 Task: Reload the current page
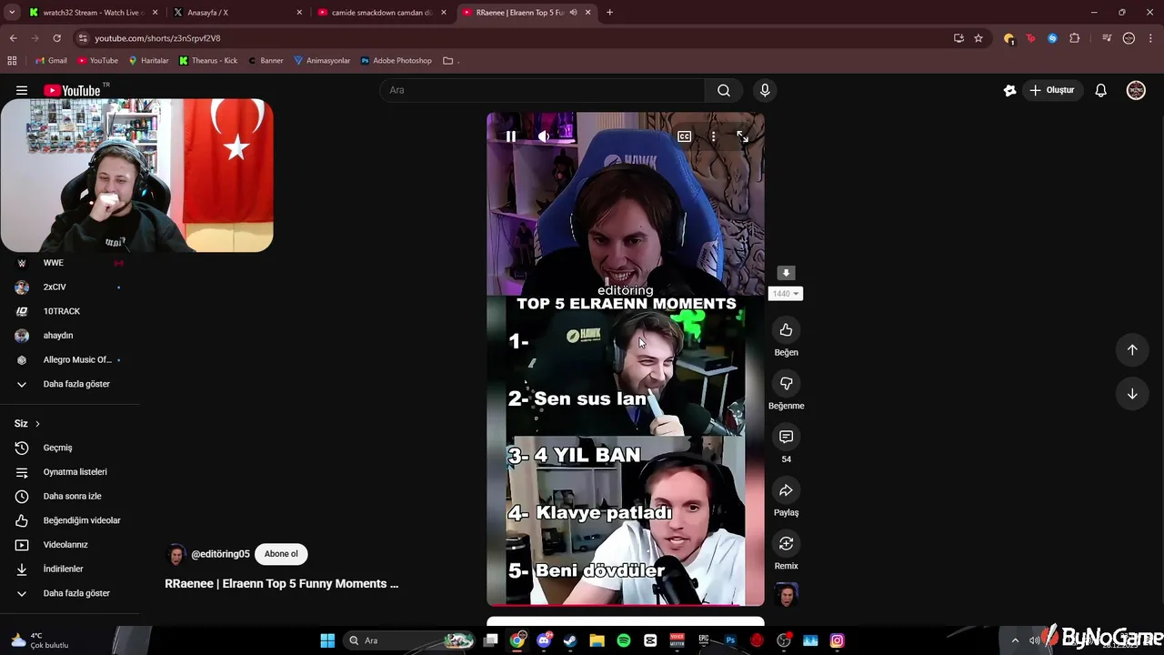[x=56, y=38]
